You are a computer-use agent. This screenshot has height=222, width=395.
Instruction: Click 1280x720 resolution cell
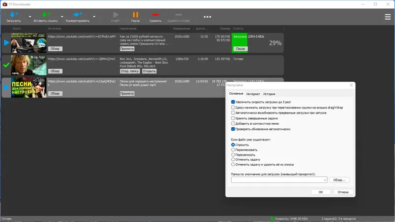[182, 59]
